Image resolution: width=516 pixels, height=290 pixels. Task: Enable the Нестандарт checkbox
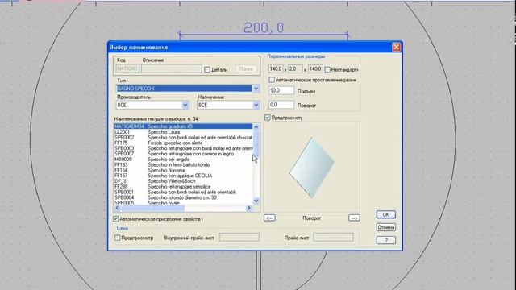(327, 70)
